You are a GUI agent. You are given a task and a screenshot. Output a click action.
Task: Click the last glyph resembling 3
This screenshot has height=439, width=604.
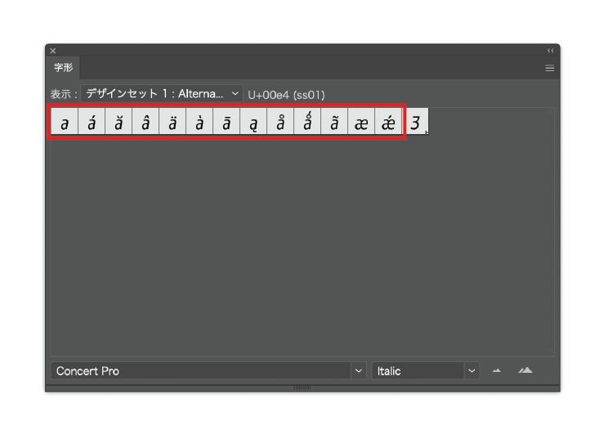[x=416, y=123]
